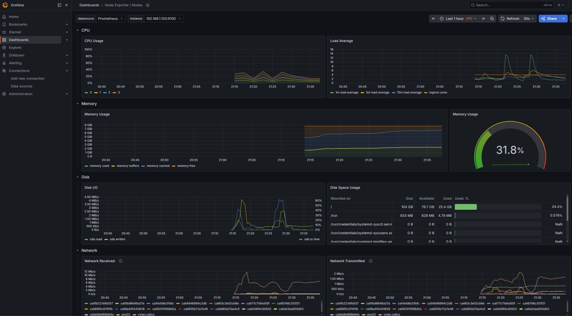
Task: Collapse the CPU row section
Action: [x=78, y=30]
